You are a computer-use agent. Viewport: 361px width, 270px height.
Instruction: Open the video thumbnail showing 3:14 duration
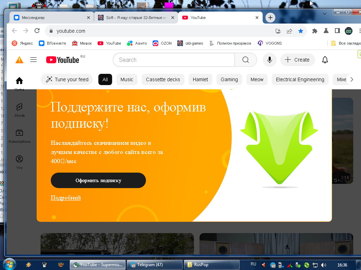coord(342,141)
